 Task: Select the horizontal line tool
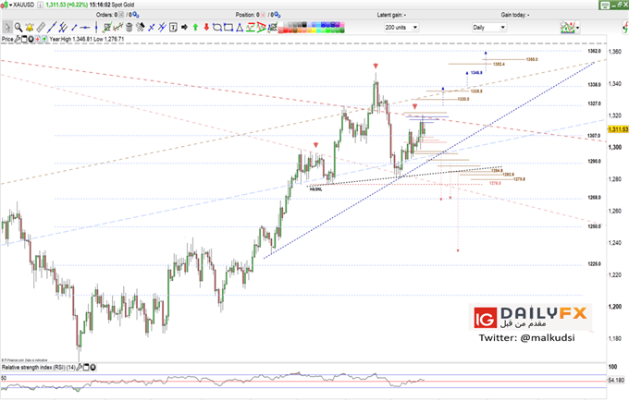[x=85, y=27]
